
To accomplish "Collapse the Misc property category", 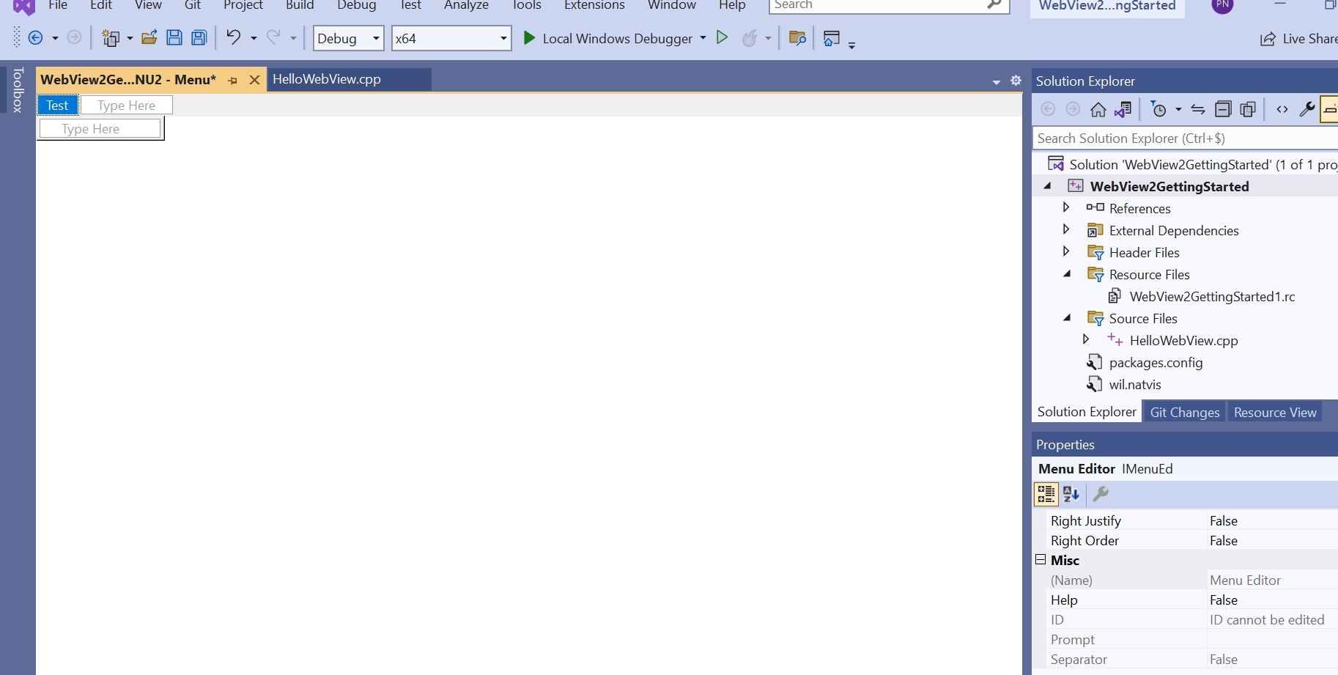I will click(x=1041, y=559).
